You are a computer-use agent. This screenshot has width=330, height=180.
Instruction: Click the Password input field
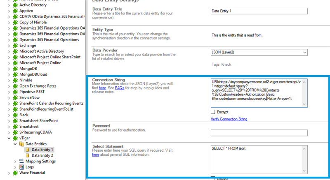point(259,133)
